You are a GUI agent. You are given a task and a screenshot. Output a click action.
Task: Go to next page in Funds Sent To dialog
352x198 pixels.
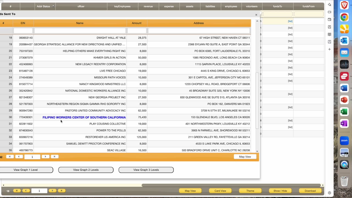tap(45, 157)
